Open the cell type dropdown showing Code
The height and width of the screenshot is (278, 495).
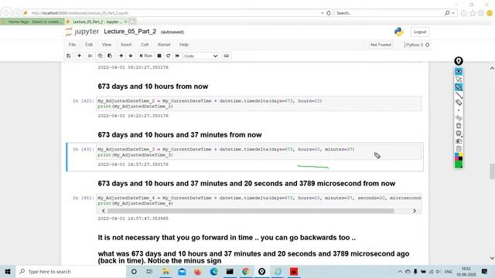[200, 56]
